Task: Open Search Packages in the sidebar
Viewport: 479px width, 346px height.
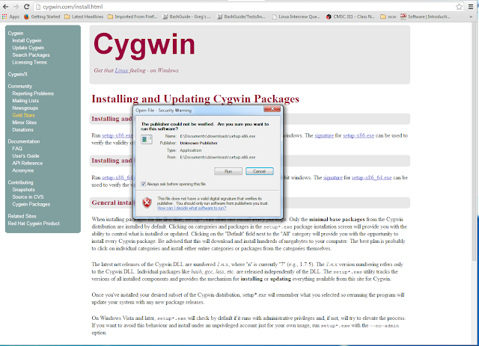Action: pos(31,55)
